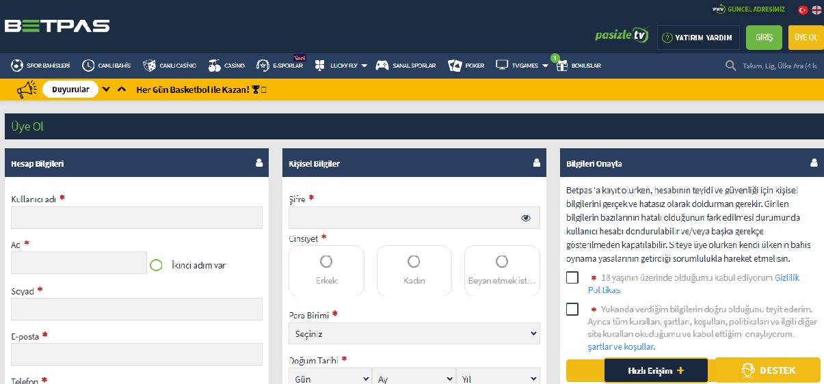The height and width of the screenshot is (384, 824).
Task: Click user icon in Kişisel Bilgiler header
Action: [536, 163]
